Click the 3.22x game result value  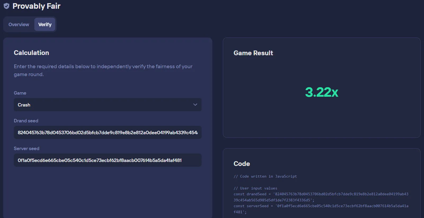(322, 92)
